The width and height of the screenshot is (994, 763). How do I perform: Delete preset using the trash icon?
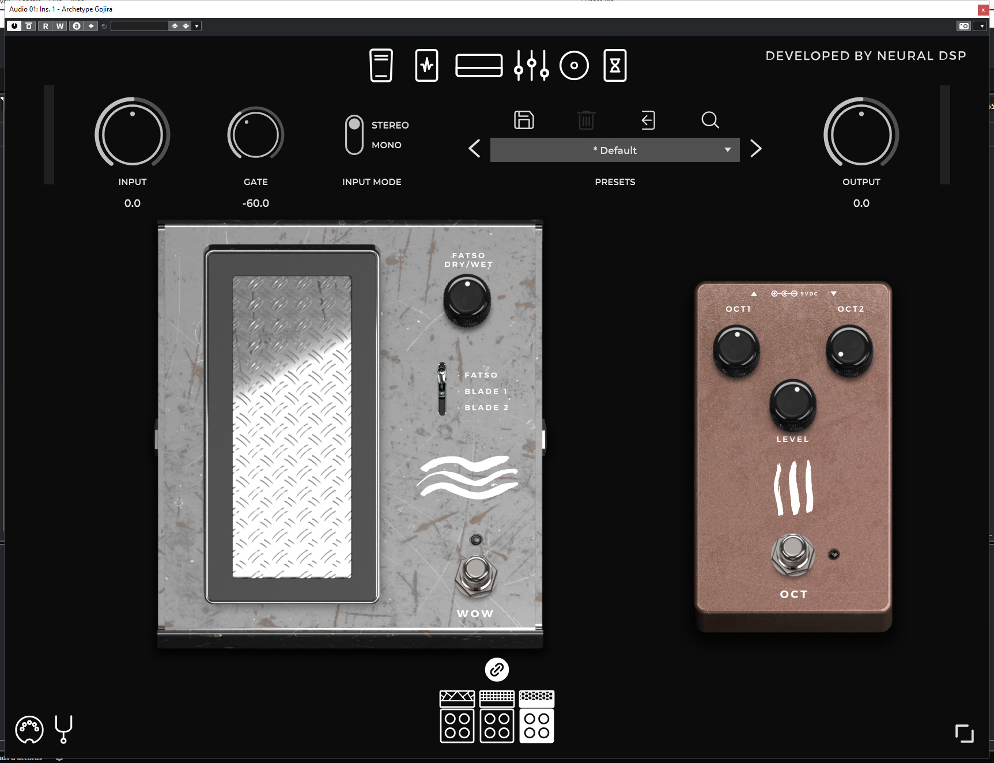click(586, 120)
